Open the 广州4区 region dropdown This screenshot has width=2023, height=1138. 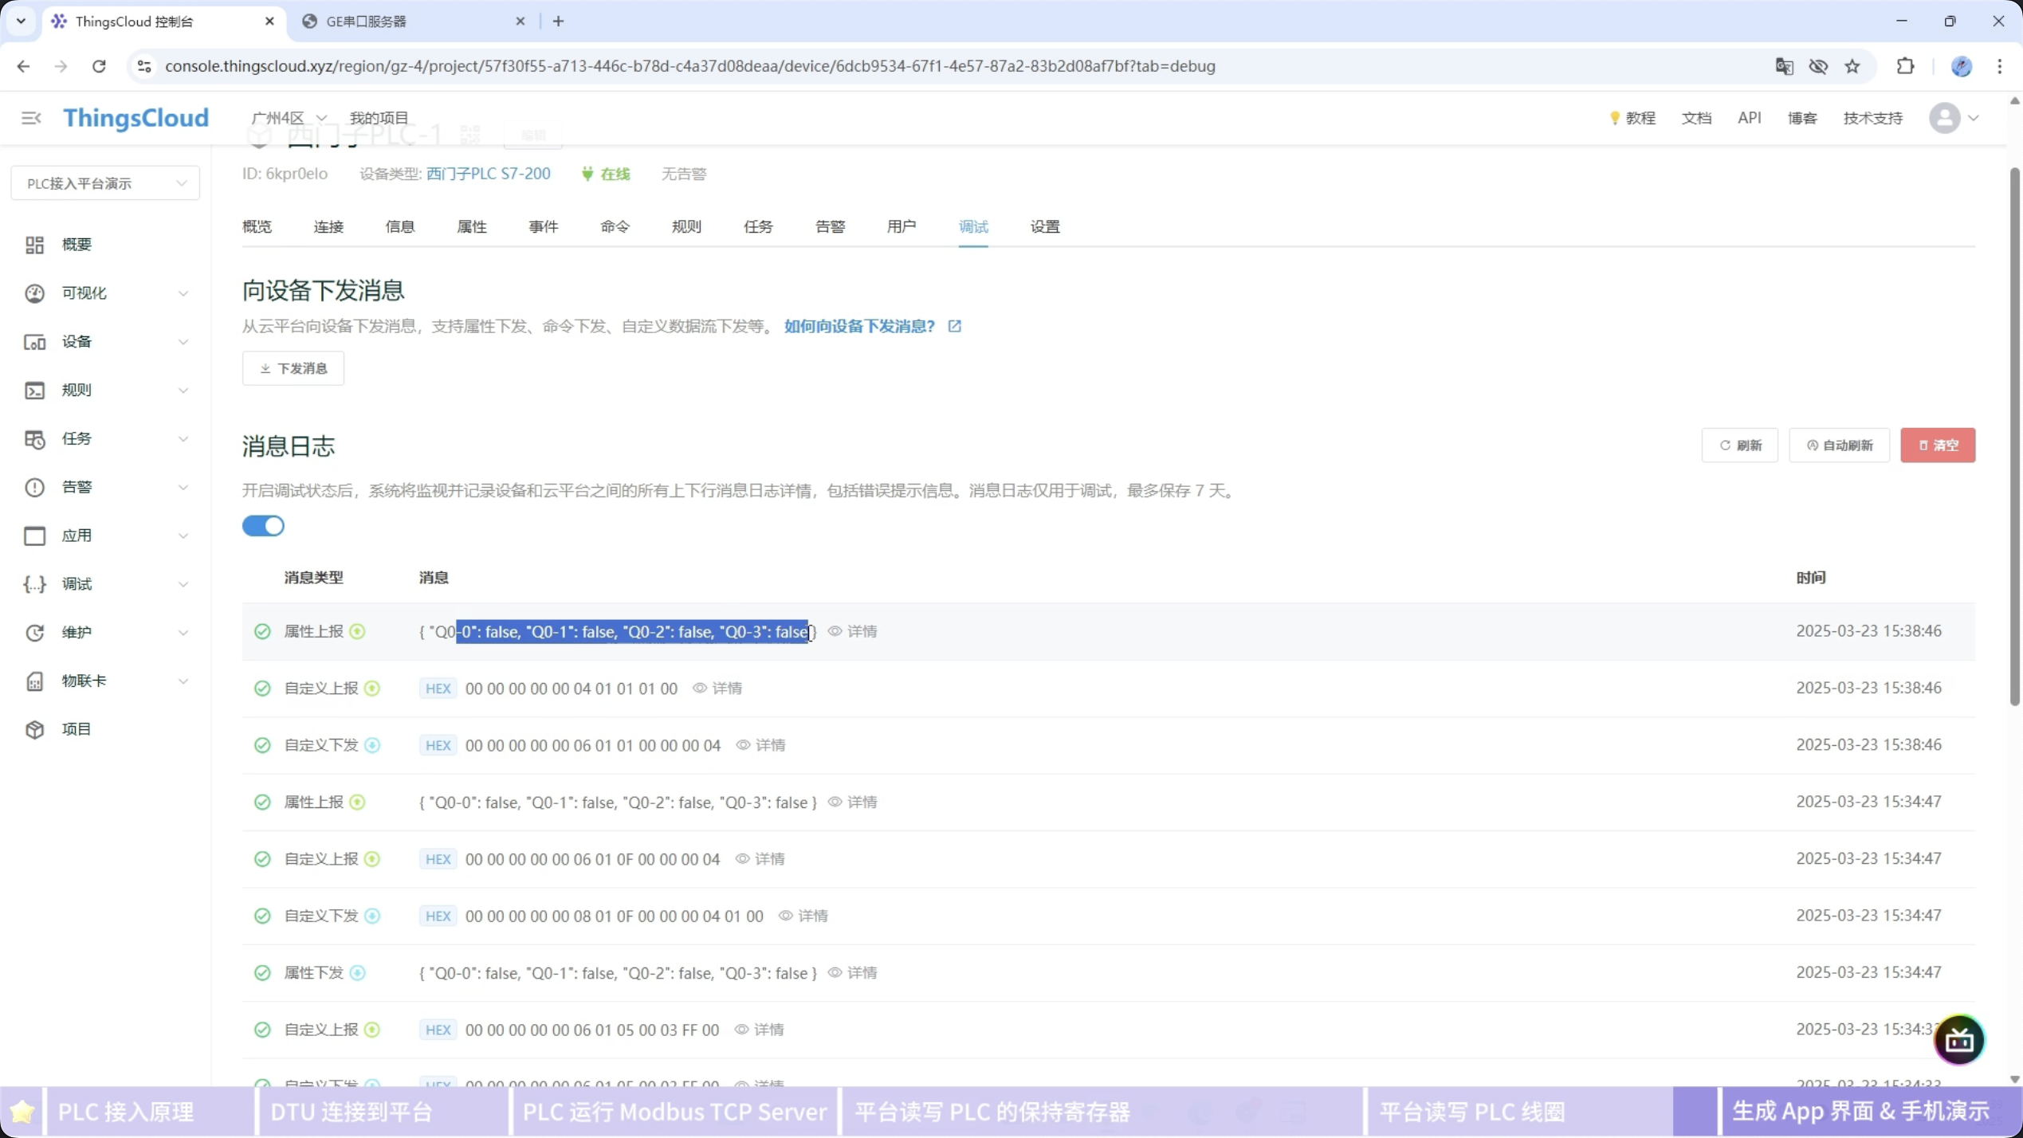click(288, 118)
